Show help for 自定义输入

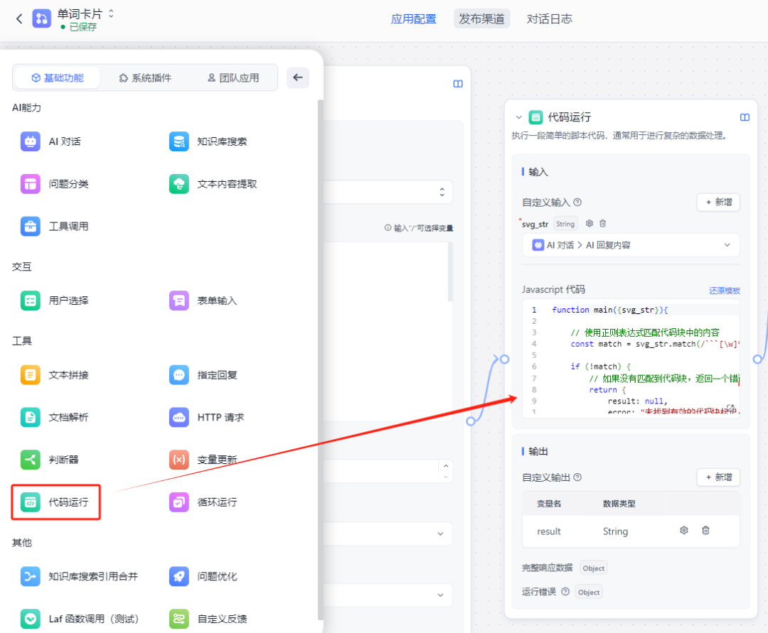(577, 202)
